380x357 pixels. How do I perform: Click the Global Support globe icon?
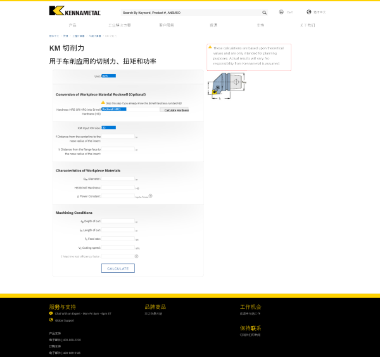click(51, 320)
